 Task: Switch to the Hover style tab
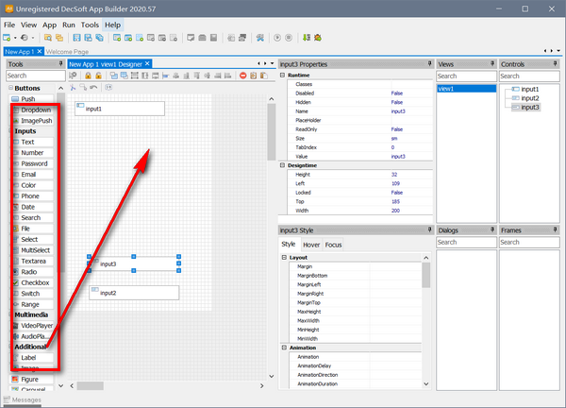point(310,245)
